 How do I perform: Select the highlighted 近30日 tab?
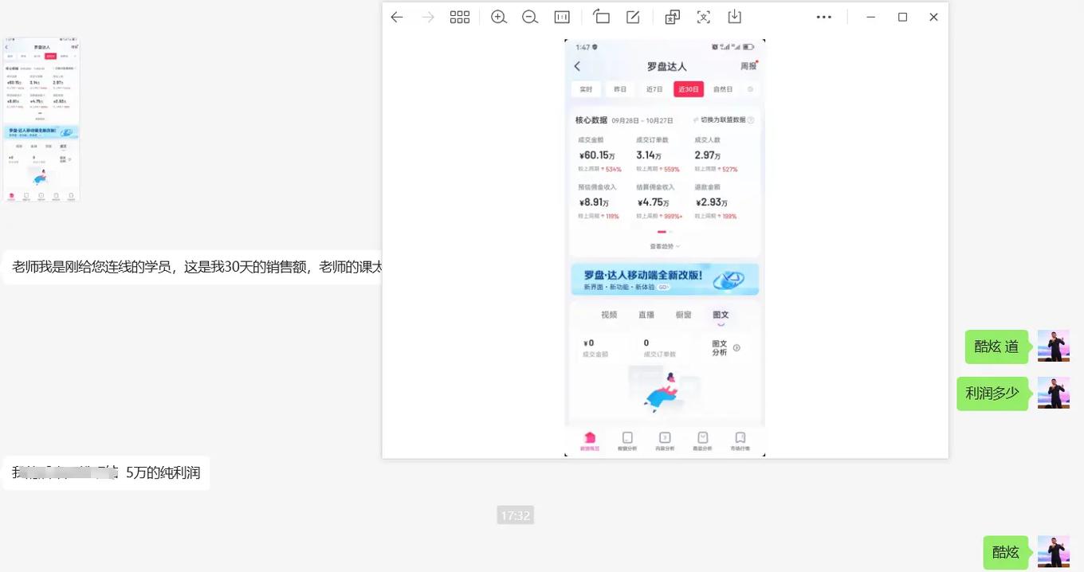click(x=689, y=89)
